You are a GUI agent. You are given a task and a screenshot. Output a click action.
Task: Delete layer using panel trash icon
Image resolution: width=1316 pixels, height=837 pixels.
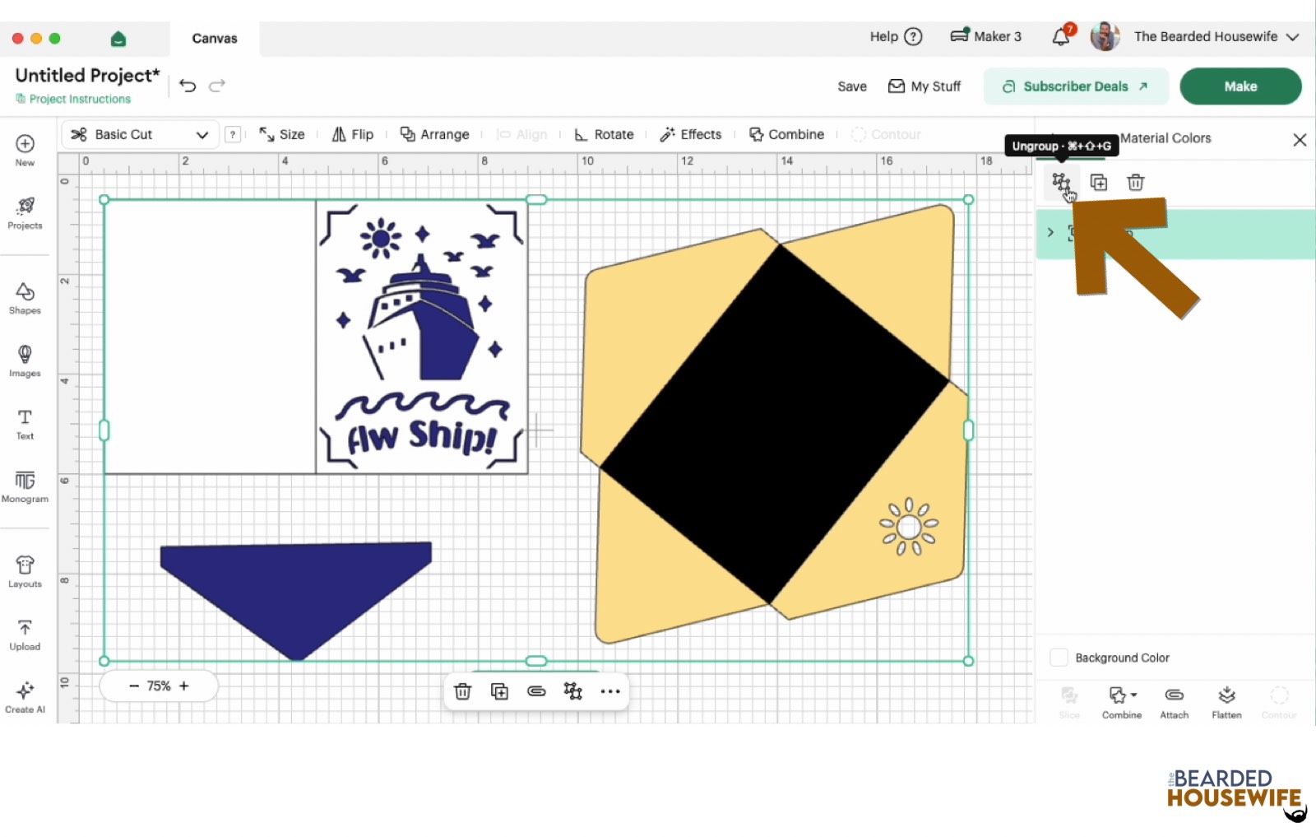click(x=1136, y=183)
